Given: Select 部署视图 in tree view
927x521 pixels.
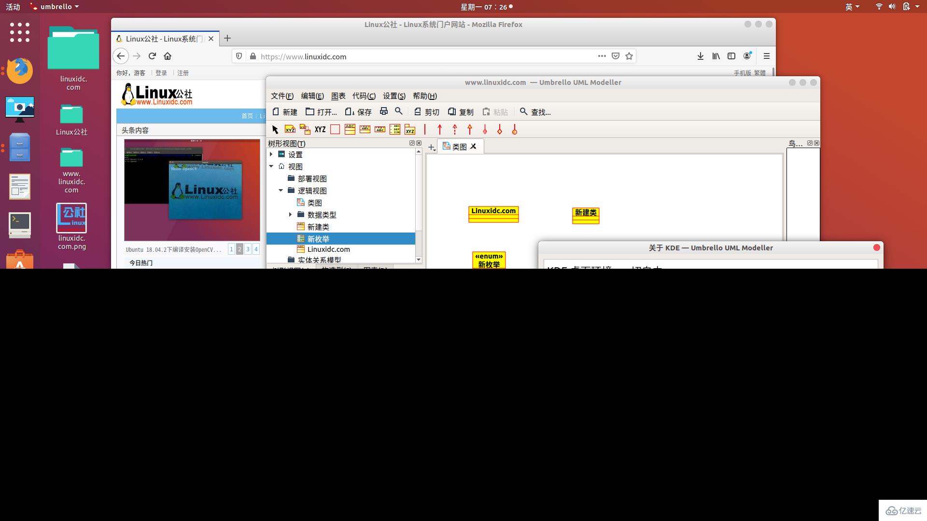Looking at the screenshot, I should (312, 178).
